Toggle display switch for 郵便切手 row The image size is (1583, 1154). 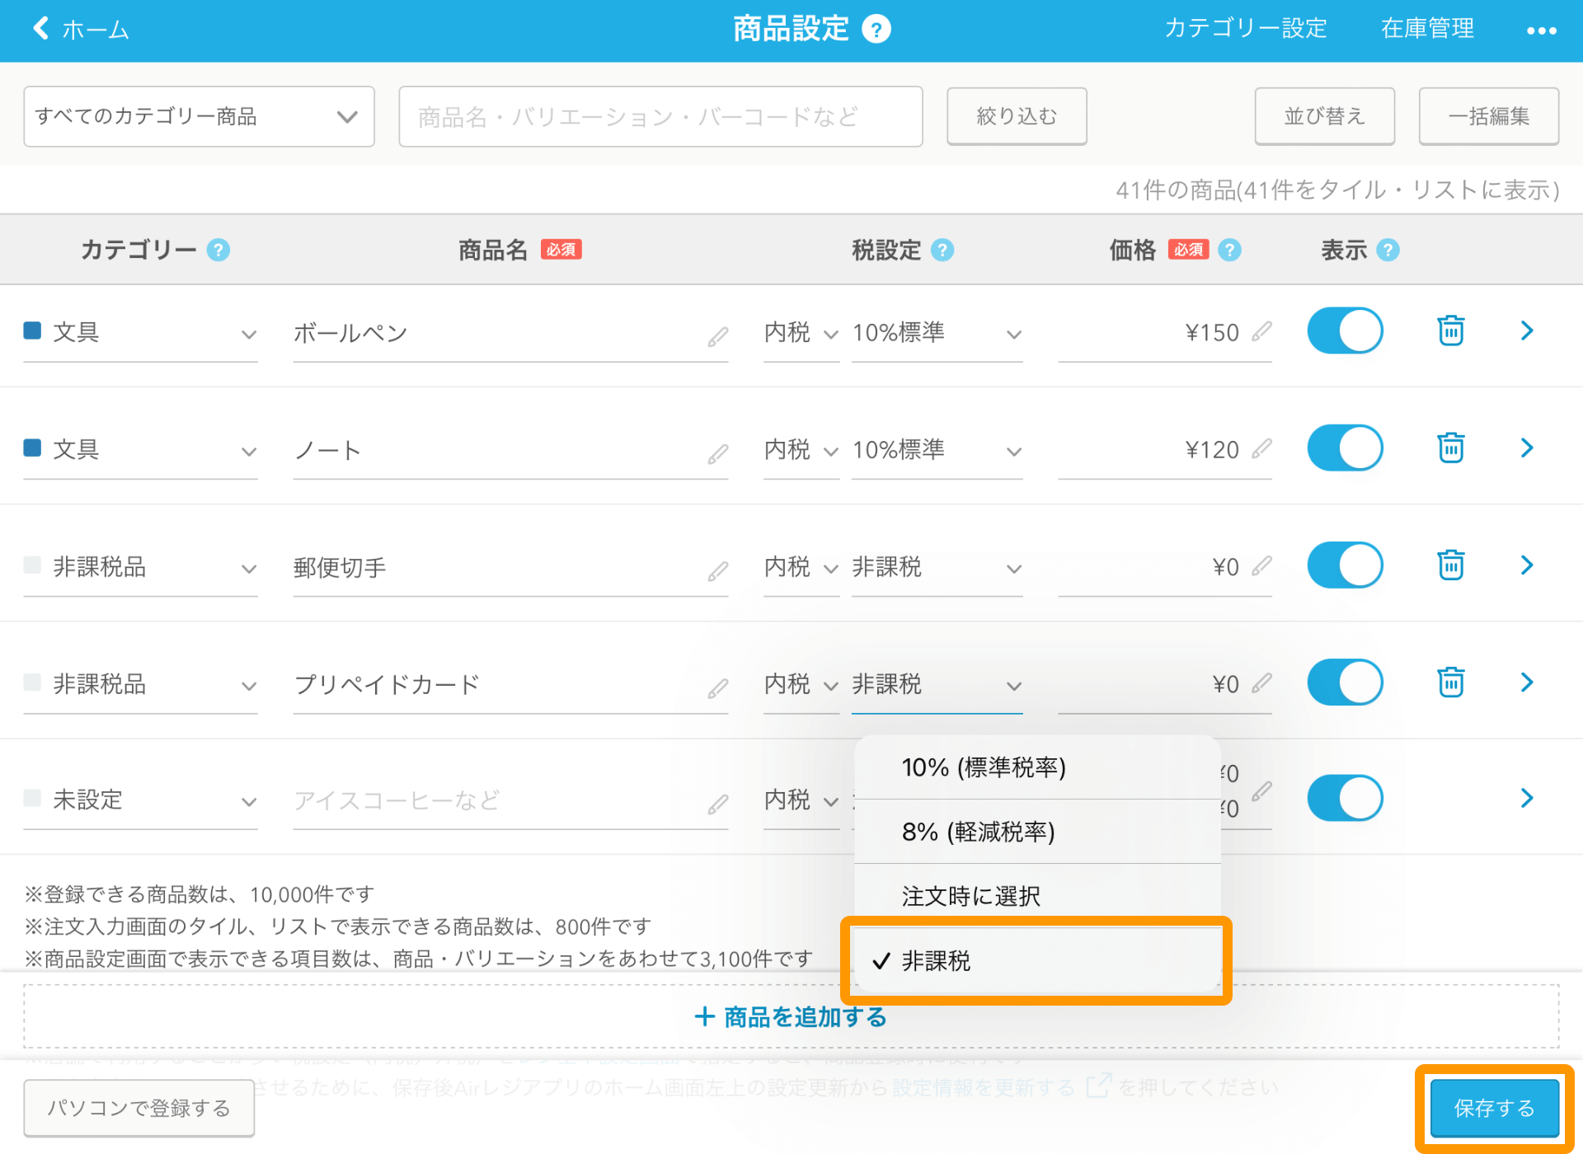1345,565
